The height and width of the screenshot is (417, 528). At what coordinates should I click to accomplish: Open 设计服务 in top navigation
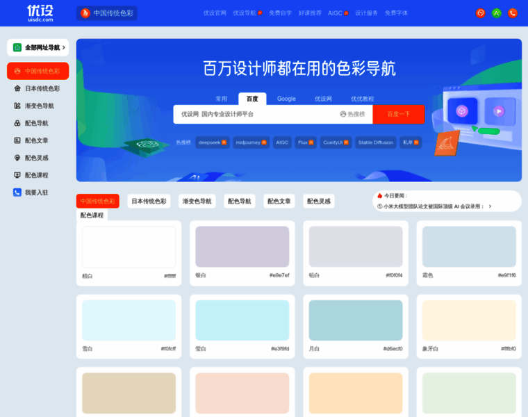tap(366, 13)
